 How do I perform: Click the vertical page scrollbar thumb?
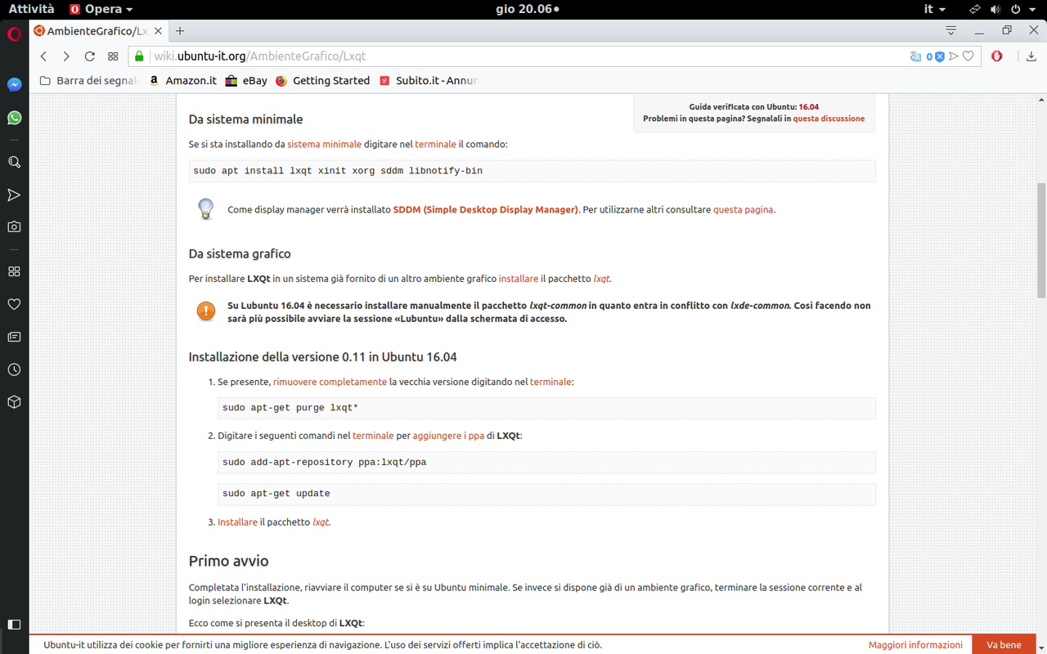(x=1041, y=240)
